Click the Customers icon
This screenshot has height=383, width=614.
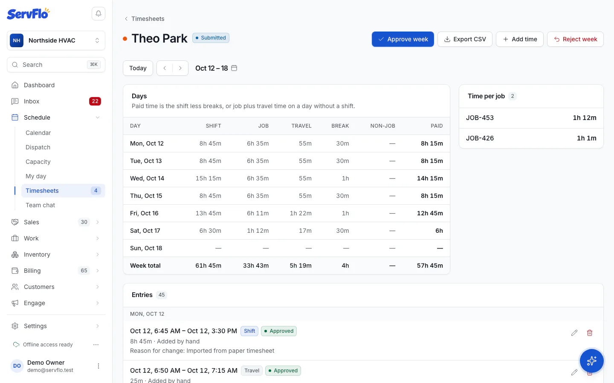15,287
